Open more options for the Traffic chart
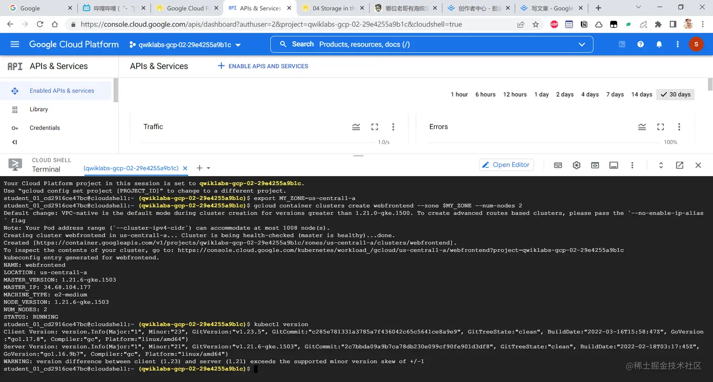The image size is (713, 382). click(x=393, y=127)
